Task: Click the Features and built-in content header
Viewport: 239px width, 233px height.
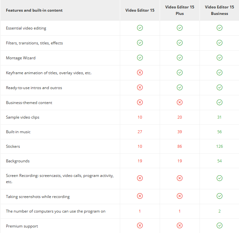Action: pyautogui.click(x=34, y=10)
